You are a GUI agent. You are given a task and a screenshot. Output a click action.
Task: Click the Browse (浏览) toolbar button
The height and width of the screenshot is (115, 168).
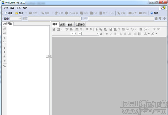[143, 13]
